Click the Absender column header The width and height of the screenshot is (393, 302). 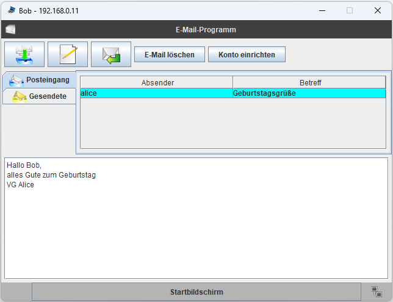click(x=157, y=82)
